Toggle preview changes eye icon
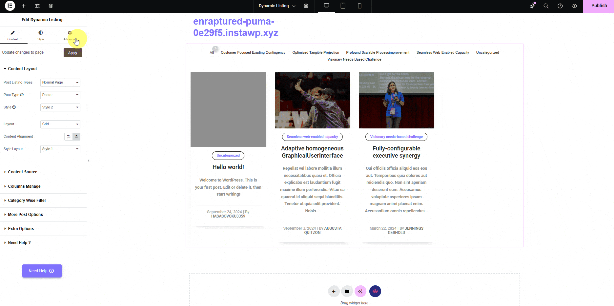 pyautogui.click(x=574, y=6)
